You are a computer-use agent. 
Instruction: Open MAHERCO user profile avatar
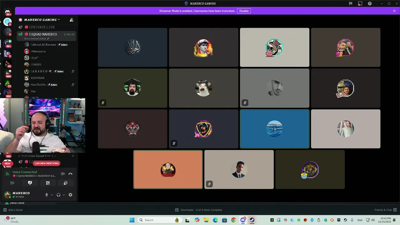click(x=7, y=195)
